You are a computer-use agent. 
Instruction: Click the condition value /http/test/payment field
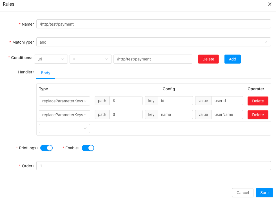[153, 59]
